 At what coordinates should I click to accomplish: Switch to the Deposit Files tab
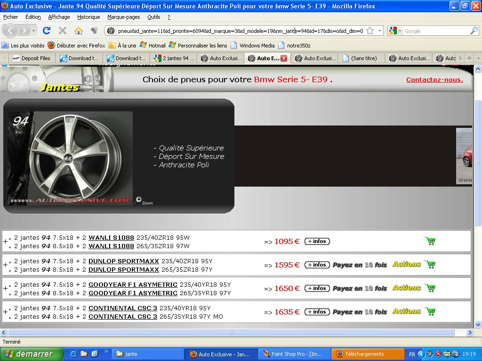pyautogui.click(x=32, y=58)
